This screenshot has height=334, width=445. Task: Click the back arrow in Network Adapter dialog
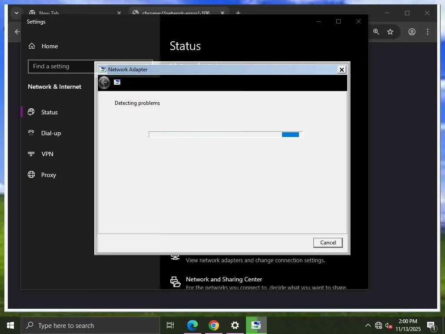[104, 83]
